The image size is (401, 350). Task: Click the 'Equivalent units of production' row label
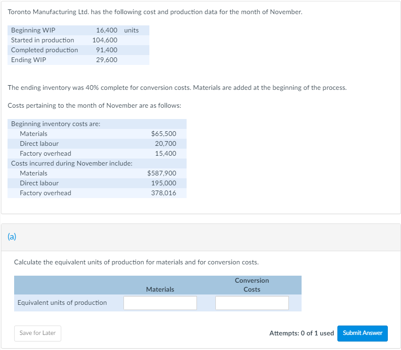[x=62, y=303]
